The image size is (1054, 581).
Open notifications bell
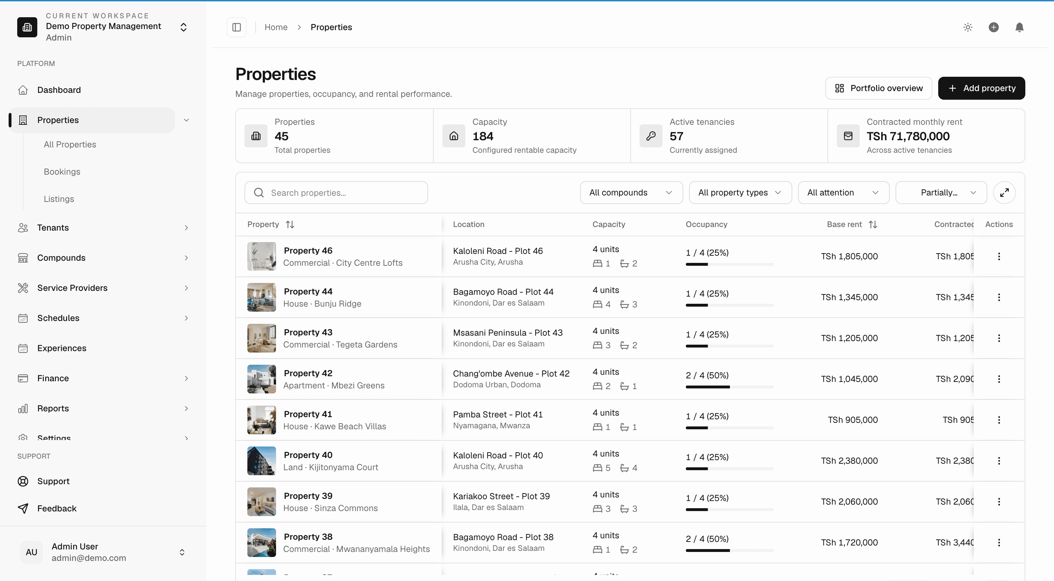coord(1019,27)
